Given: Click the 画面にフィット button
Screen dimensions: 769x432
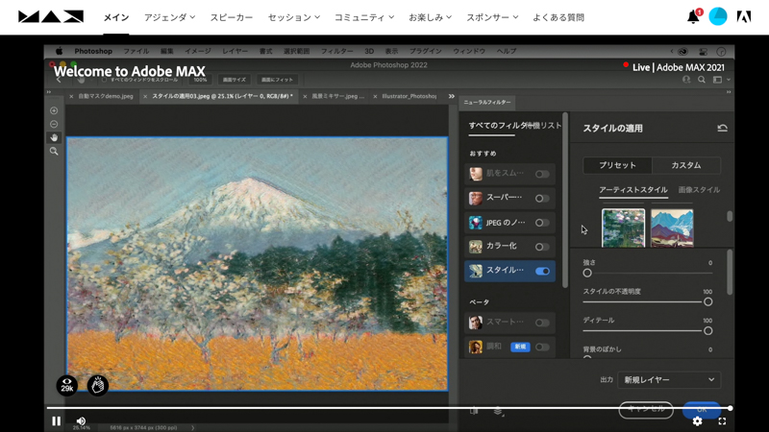Looking at the screenshot, I should pyautogui.click(x=277, y=80).
